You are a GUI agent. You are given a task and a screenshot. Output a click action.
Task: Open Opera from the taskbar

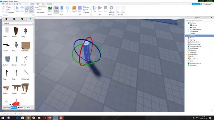click(x=44, y=118)
